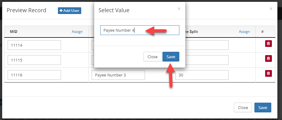Delete the row with MID 11116
Viewport: 282px width, 120px height.
tap(268, 73)
